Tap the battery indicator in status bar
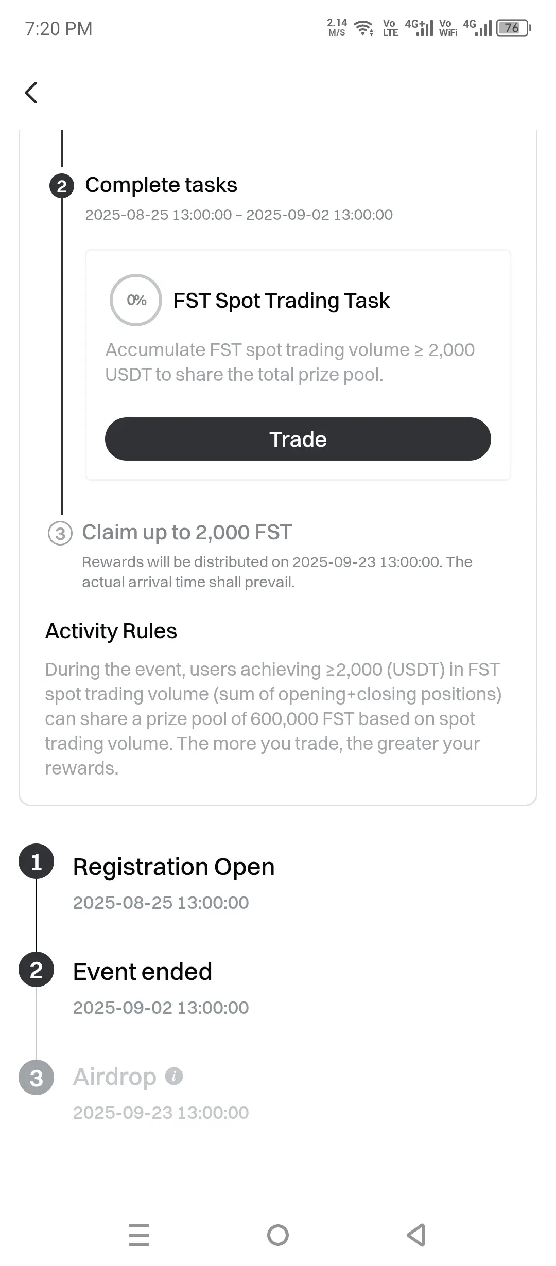556x1266 pixels. [x=513, y=28]
